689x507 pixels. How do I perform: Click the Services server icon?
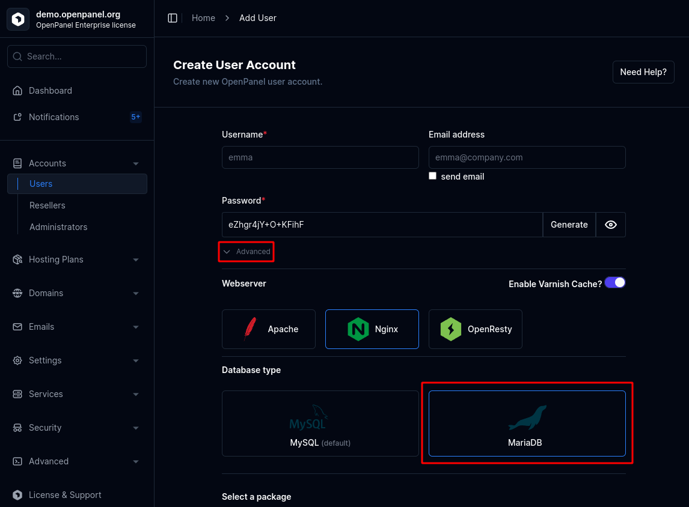pyautogui.click(x=17, y=393)
